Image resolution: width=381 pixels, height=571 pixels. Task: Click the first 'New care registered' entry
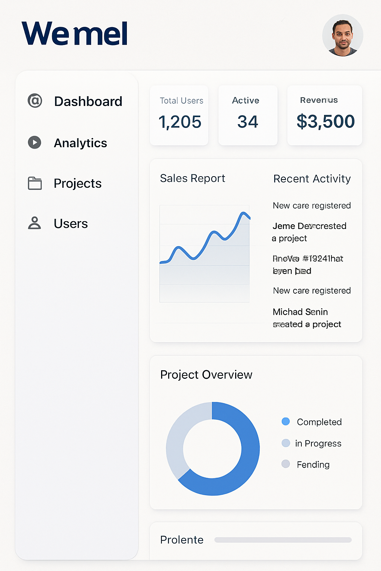pos(312,206)
